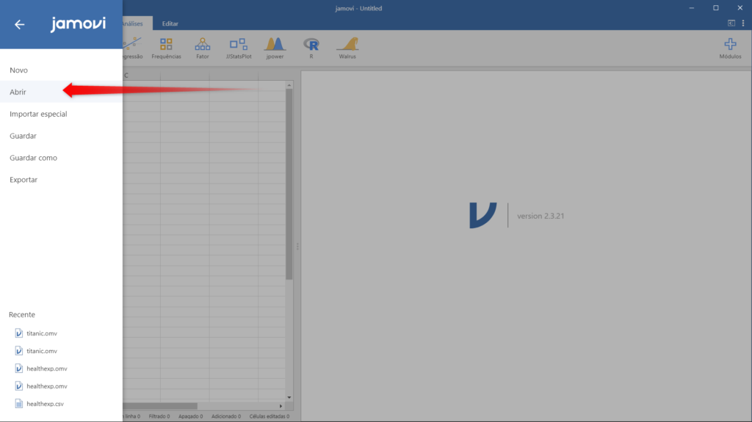Open the Fator analysis icon
Viewport: 752px width, 422px height.
(x=203, y=48)
